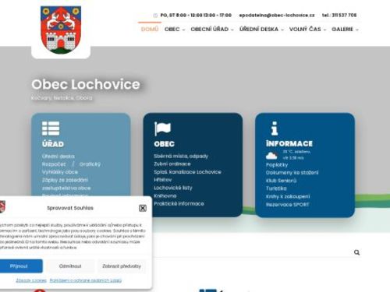Open the Knihovna link
The image size is (390, 292).
coord(165,195)
